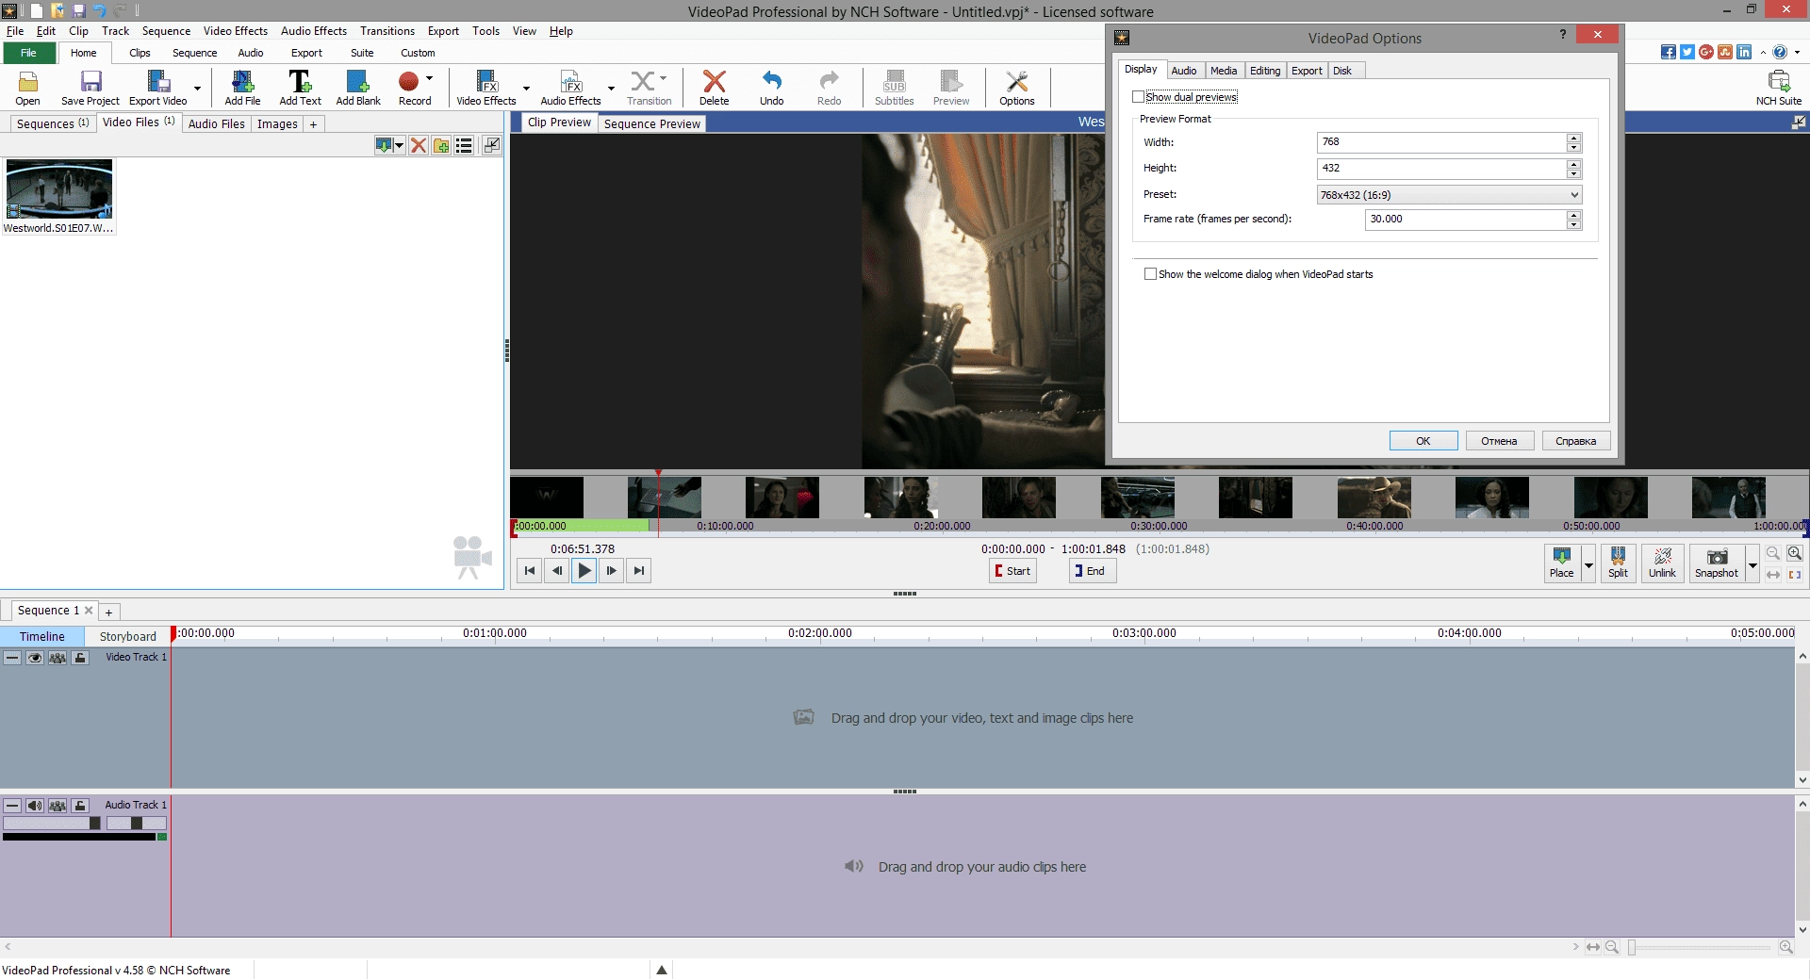Expand the Audio Effects dropdown arrow

point(611,88)
